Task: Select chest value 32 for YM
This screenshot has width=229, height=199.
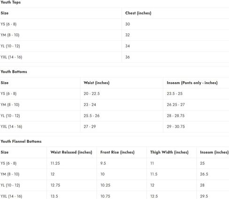Action: [x=128, y=35]
